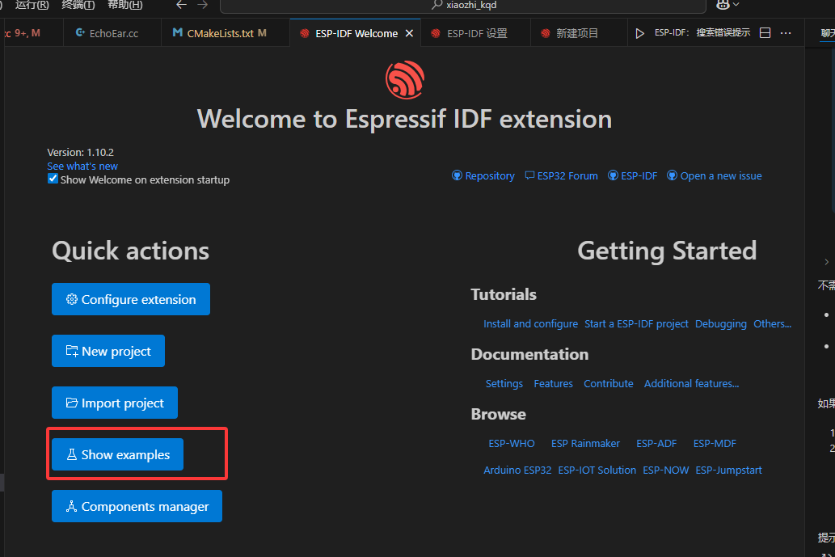Open the ESP-IDF 设置 tab
835x557 pixels.
coord(476,33)
